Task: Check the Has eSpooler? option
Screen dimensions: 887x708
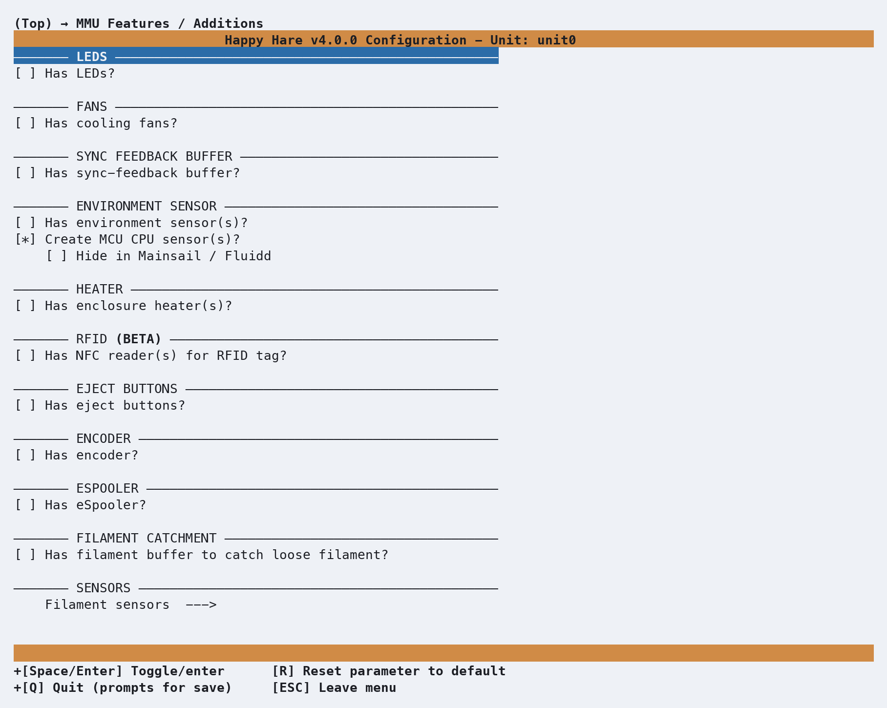Action: coord(25,505)
